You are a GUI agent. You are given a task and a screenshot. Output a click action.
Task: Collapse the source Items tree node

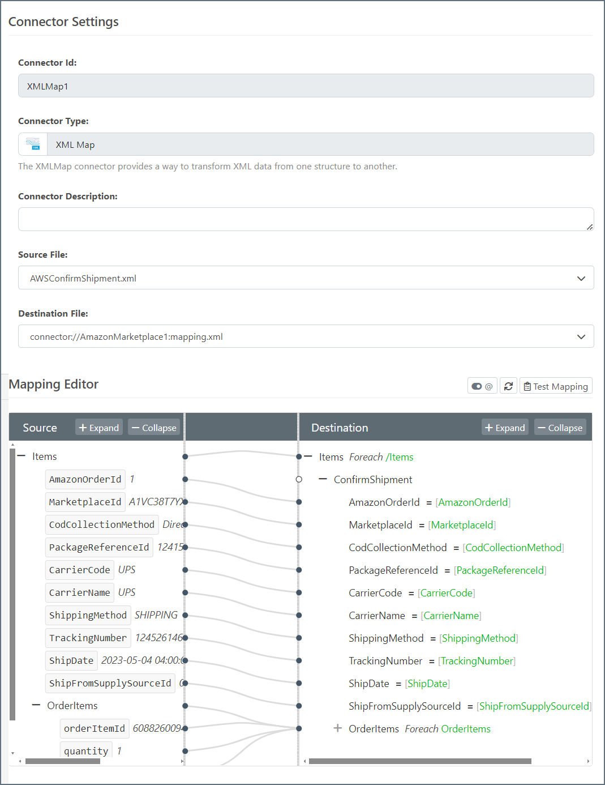22,456
